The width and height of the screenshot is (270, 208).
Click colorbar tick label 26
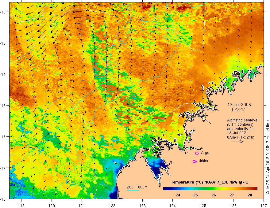point(214,195)
